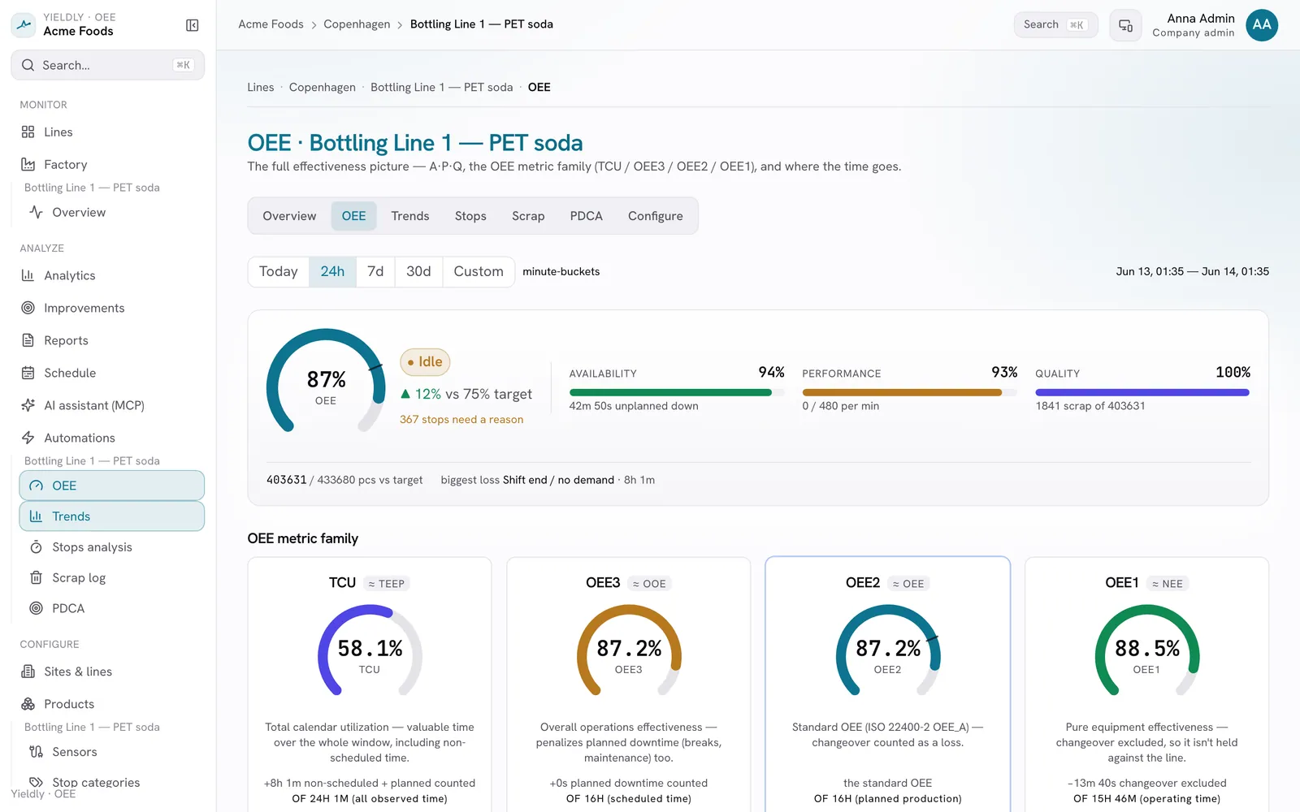Click the Products boxes icon
Viewport: 1300px width, 812px height.
click(28, 704)
